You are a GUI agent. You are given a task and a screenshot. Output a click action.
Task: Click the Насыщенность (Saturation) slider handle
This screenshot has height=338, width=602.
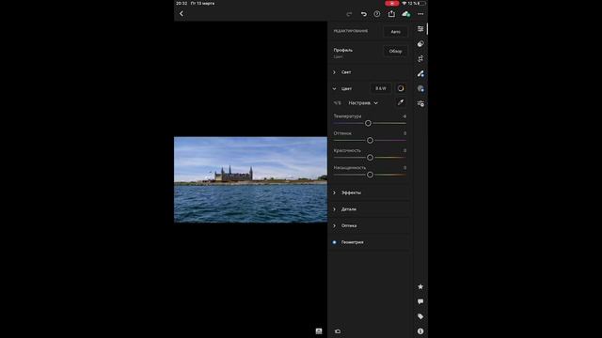tap(370, 175)
